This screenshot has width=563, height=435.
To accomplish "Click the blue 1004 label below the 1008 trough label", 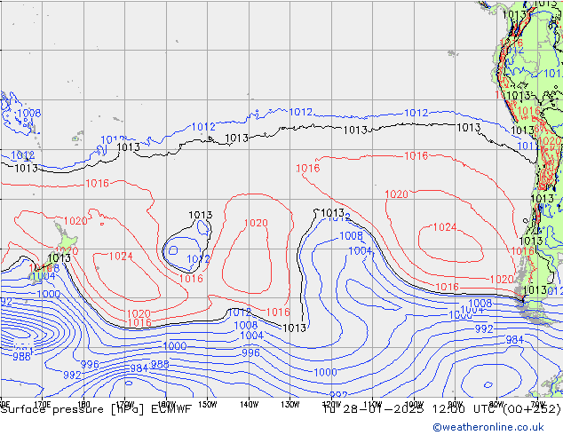I will coord(361,250).
